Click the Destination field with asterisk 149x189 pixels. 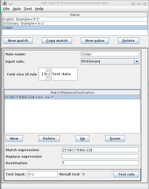tap(100, 163)
